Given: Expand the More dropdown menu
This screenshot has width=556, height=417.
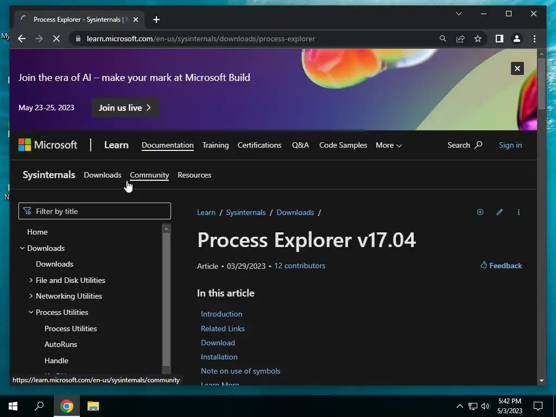Looking at the screenshot, I should click(x=389, y=146).
